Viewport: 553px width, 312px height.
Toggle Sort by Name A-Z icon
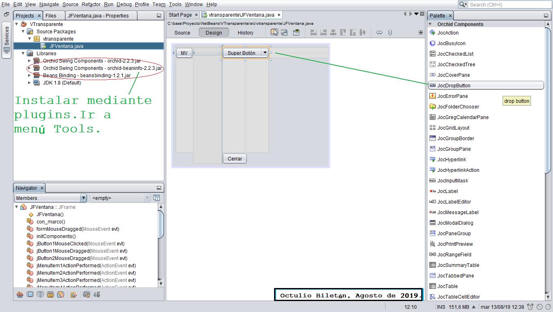87,295
